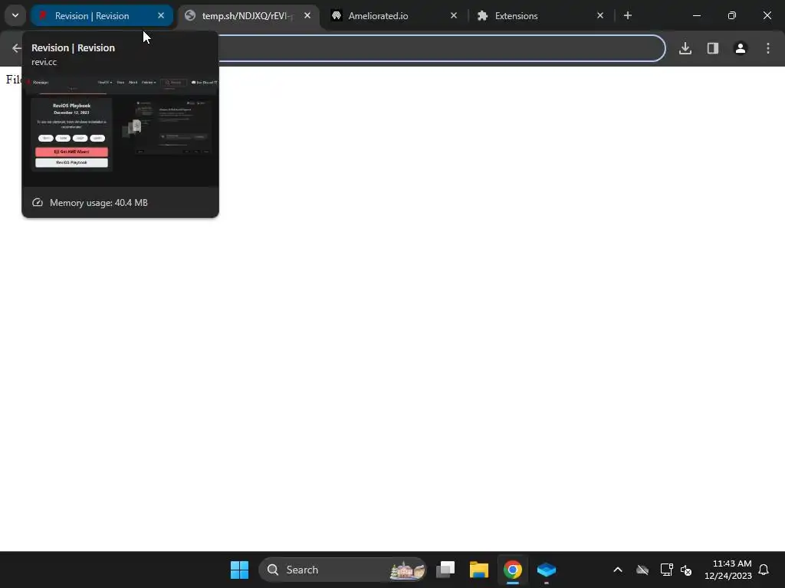This screenshot has width=785, height=588.
Task: Open the Windows Start menu
Action: pyautogui.click(x=239, y=570)
